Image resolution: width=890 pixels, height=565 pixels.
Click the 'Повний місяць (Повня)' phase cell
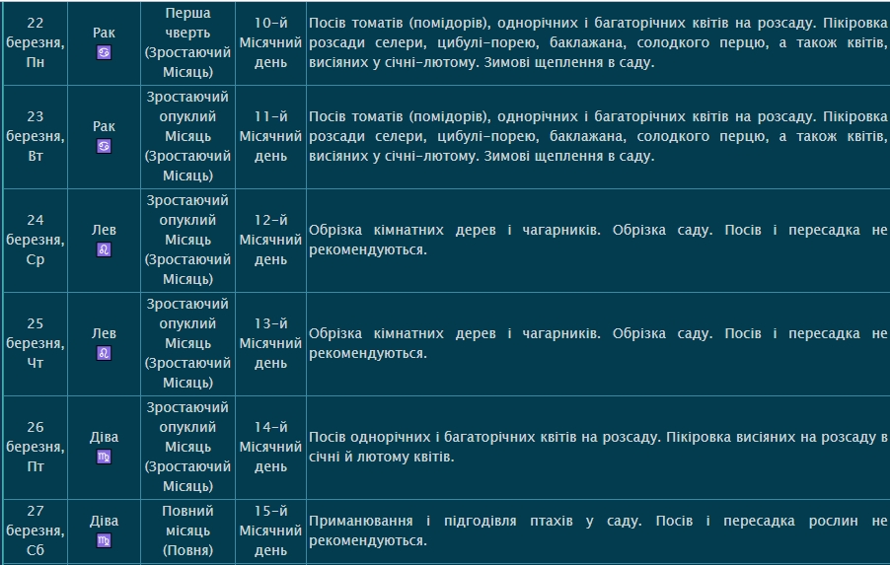187,530
